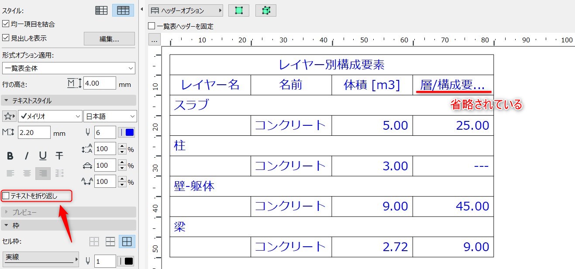Image resolution: width=575 pixels, height=269 pixels.
Task: Toggle Italic text formatting
Action: [27, 156]
